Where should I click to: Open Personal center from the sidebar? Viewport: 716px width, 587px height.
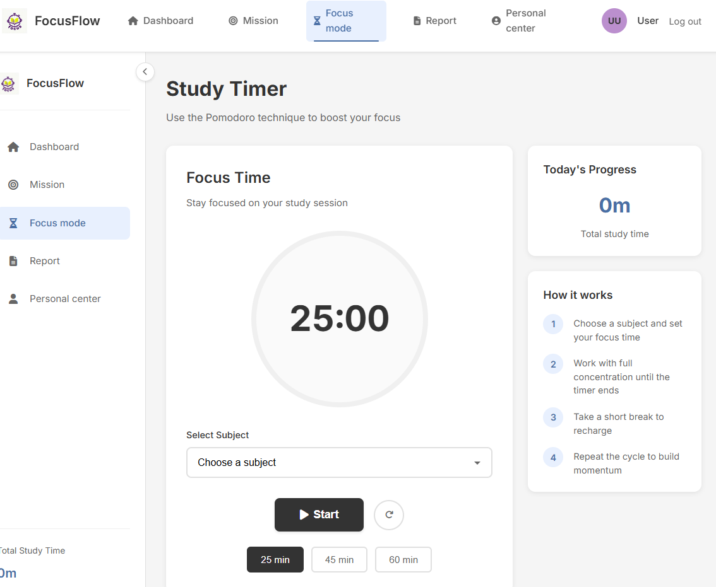(65, 299)
